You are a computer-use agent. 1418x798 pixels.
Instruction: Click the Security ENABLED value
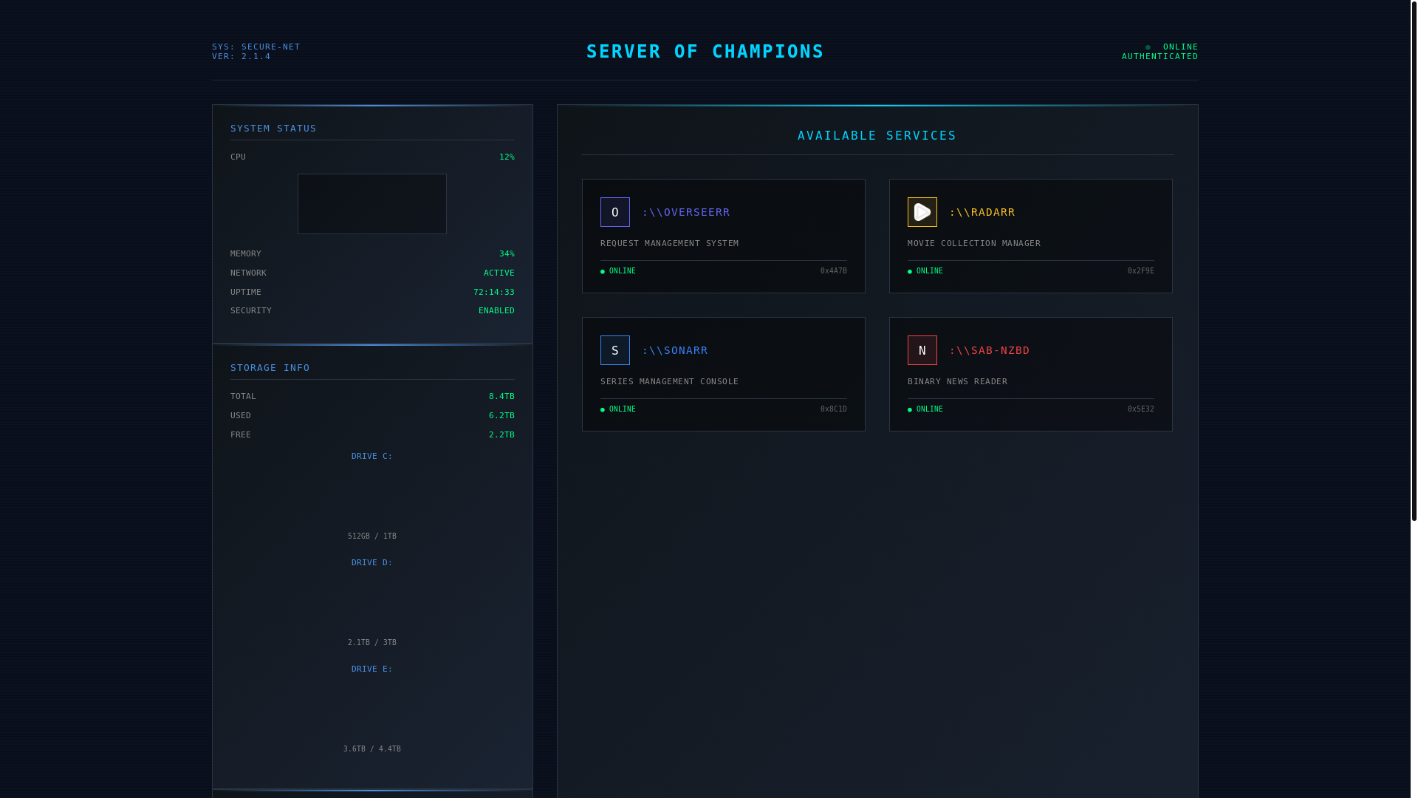496,310
